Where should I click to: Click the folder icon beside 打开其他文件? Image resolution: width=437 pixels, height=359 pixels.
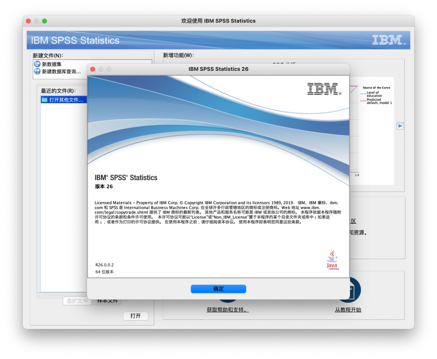(x=44, y=100)
